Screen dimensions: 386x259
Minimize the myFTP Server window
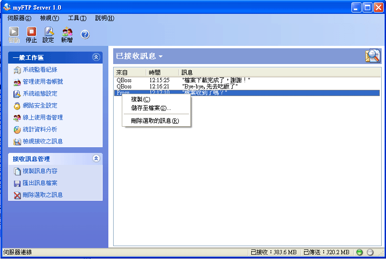click(356, 7)
